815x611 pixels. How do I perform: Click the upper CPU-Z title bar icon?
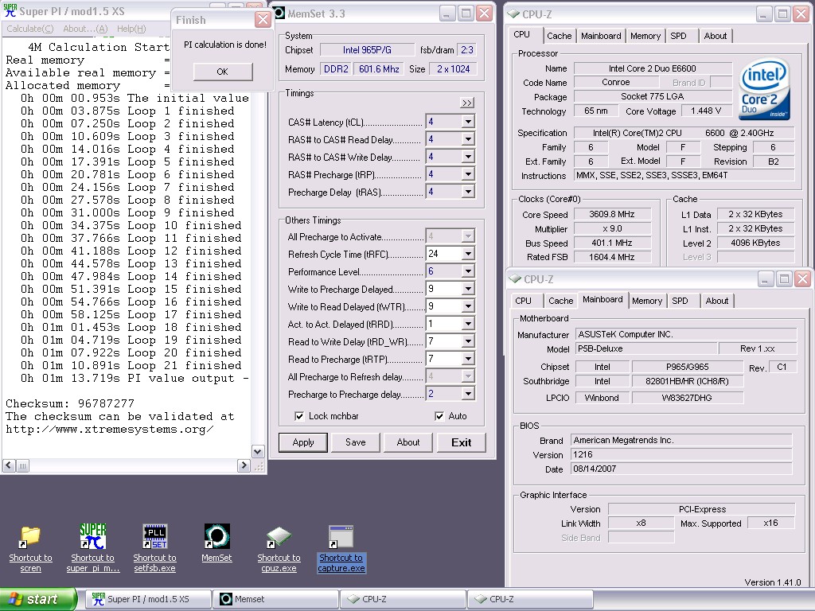[513, 14]
